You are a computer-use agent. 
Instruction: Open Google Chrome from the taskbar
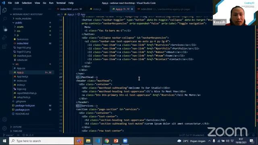[x=106, y=141]
